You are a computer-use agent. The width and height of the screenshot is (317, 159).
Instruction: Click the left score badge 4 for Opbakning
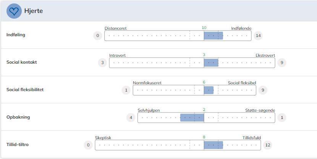point(131,117)
